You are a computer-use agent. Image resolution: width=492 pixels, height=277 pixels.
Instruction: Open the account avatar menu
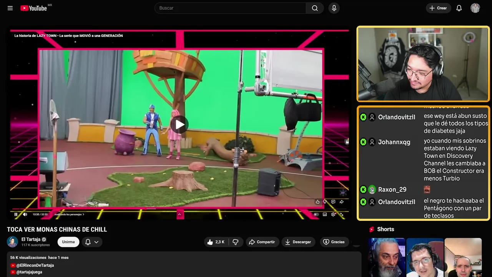[x=475, y=8]
